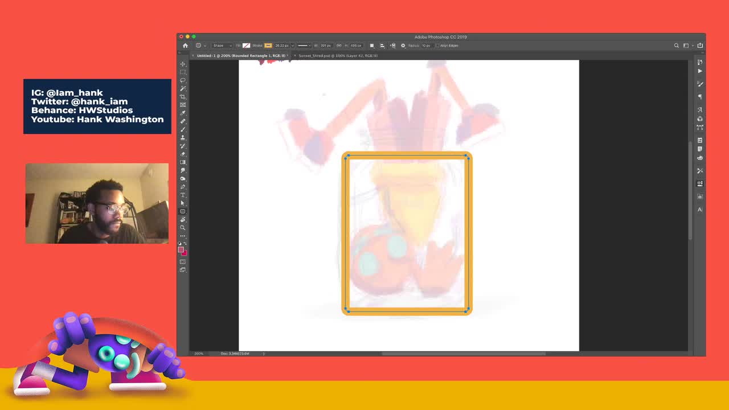Select the Eyedropper tool
729x410 pixels.
pyautogui.click(x=183, y=113)
